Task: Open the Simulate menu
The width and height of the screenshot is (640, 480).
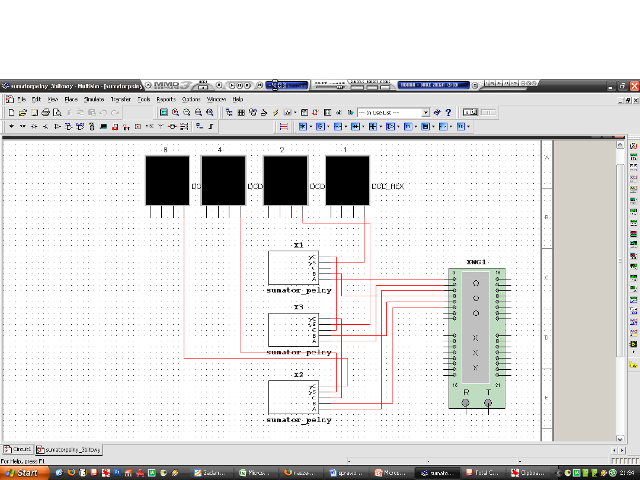Action: click(94, 100)
